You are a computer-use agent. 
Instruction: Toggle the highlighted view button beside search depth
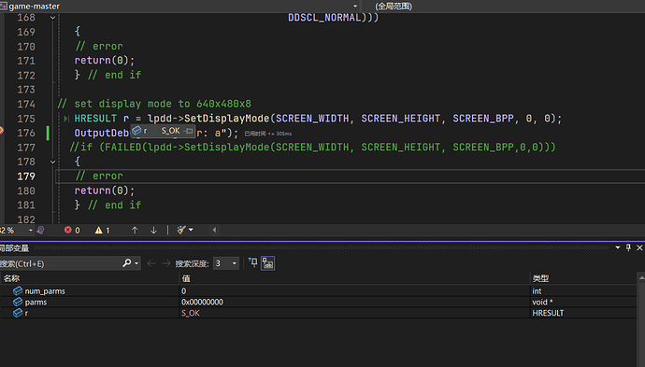click(x=267, y=263)
